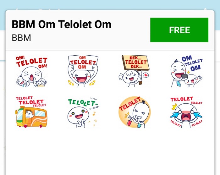Select the blue 'Om Telolet Om' selfie sticker

pyautogui.click(x=186, y=71)
